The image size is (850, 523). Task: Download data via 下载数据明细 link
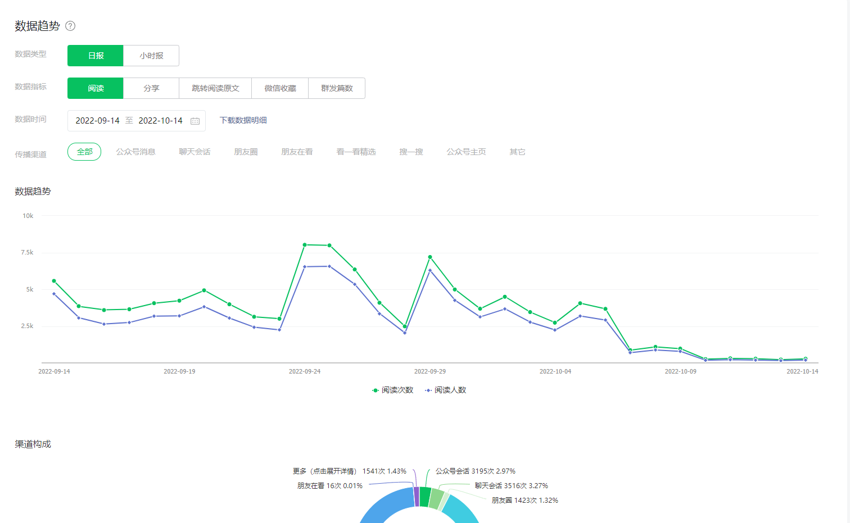[x=243, y=120]
